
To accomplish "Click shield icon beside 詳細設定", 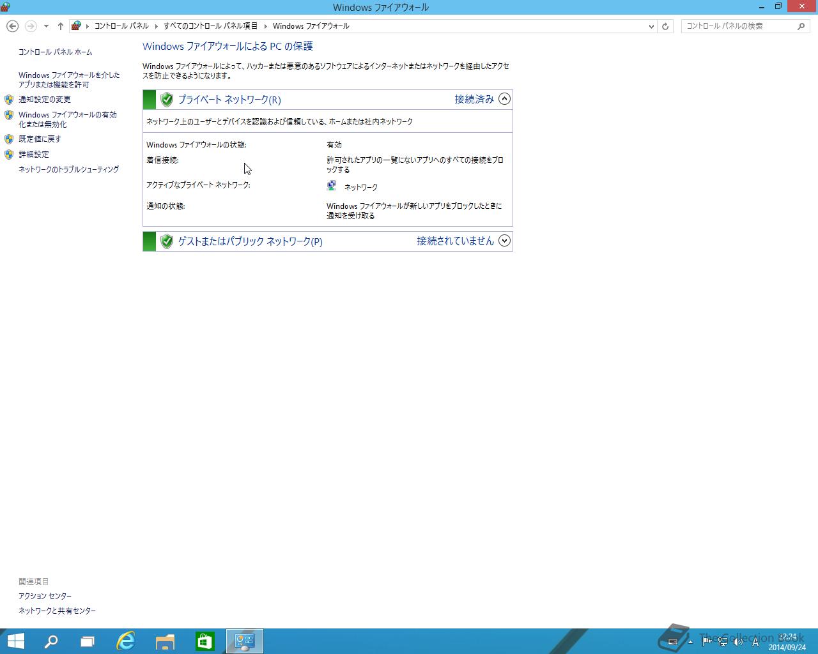I will click(x=9, y=155).
